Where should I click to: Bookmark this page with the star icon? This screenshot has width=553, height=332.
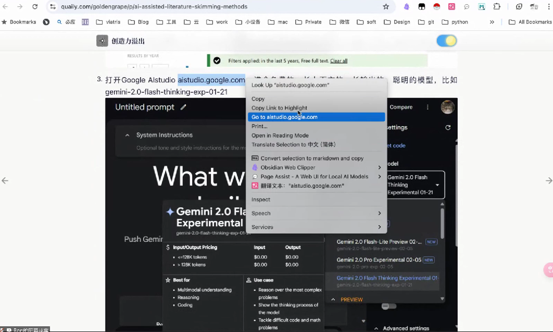click(x=386, y=6)
